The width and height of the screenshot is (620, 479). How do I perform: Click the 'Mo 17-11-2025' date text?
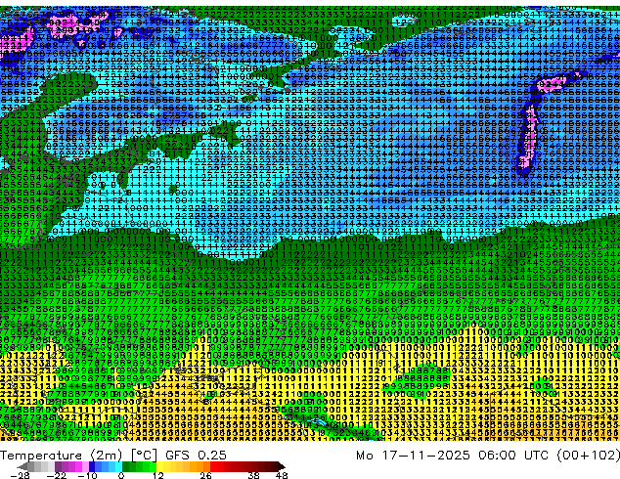413,456
